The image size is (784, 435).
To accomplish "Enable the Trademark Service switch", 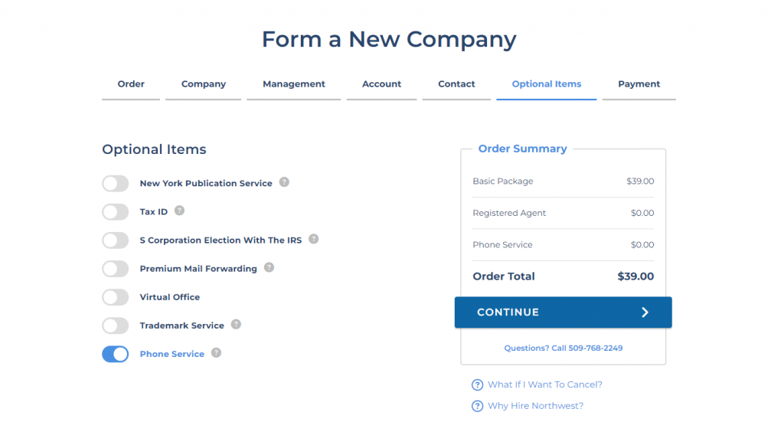I will (116, 325).
